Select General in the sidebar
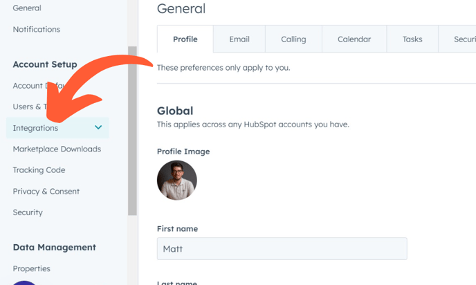The image size is (476, 285). pyautogui.click(x=27, y=8)
